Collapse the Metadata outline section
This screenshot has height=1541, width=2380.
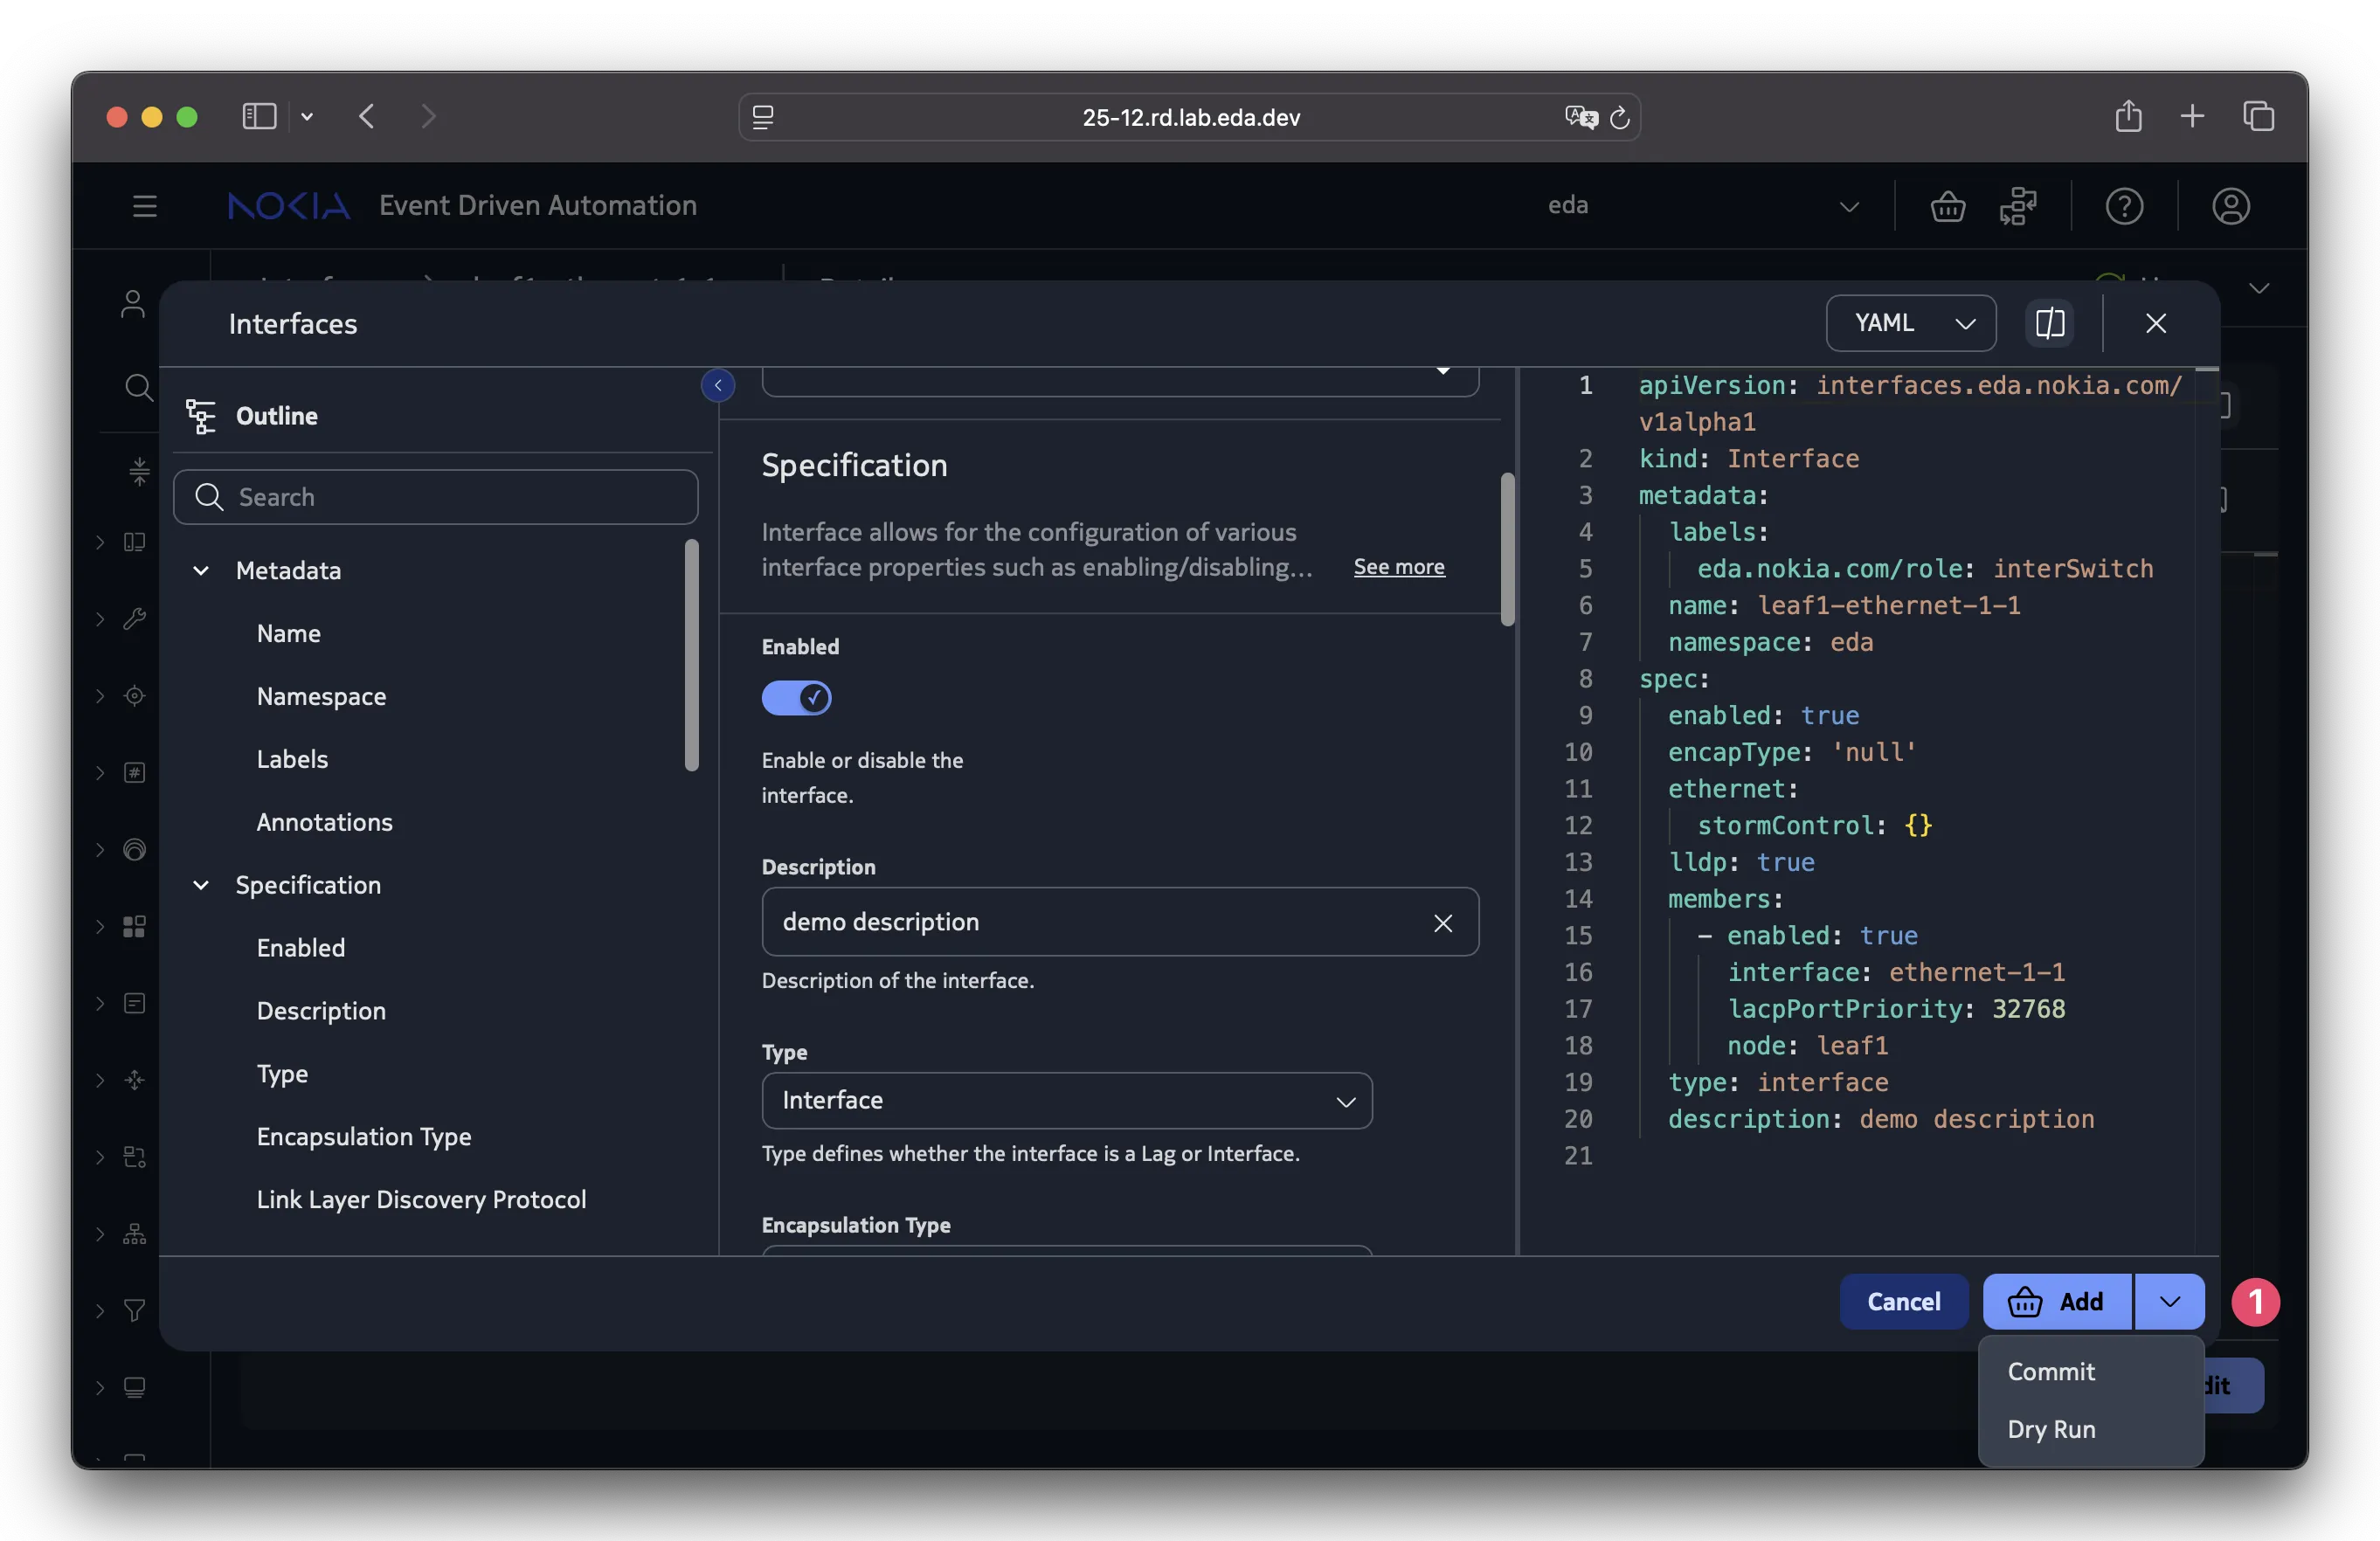coord(201,570)
